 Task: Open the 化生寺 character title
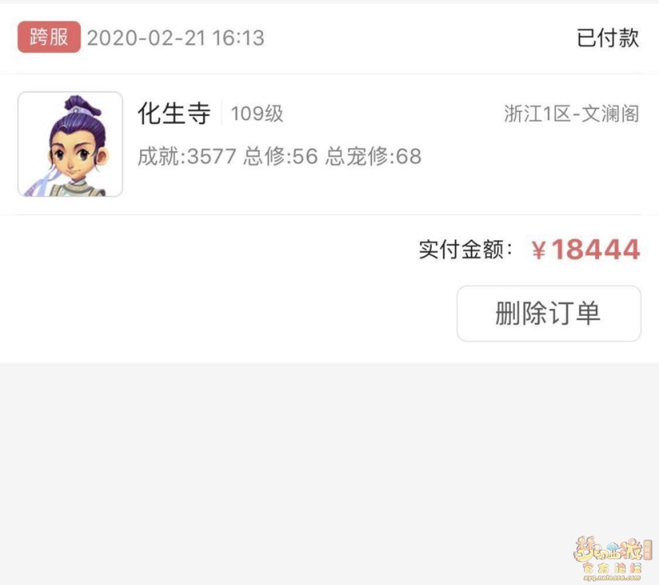(174, 113)
